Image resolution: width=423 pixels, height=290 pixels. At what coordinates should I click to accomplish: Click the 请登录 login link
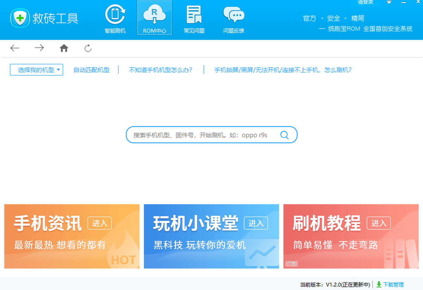[x=366, y=2]
